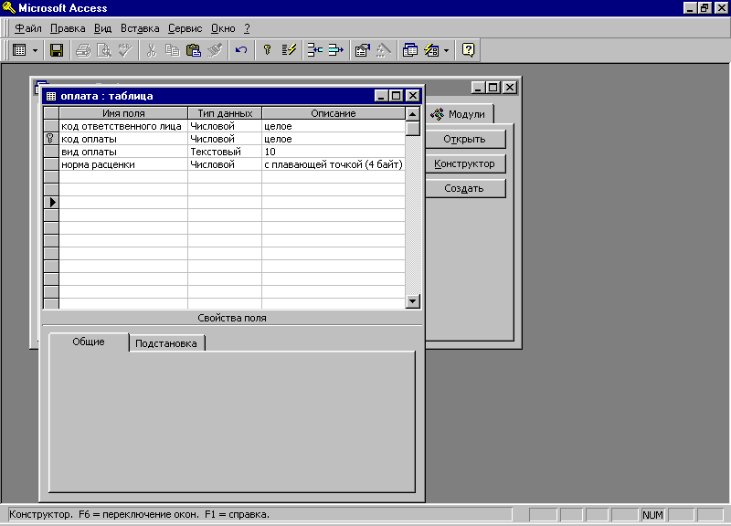Insert rows using the toolbar icon

point(315,50)
